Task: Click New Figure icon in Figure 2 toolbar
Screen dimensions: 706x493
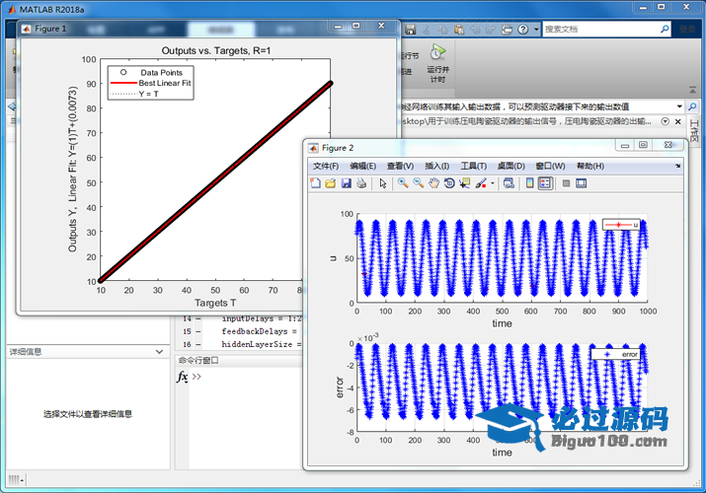Action: pyautogui.click(x=316, y=183)
